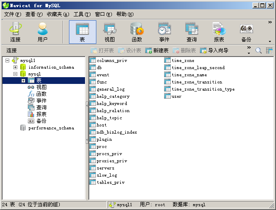Open the 文件(F) menu

pos(13,14)
